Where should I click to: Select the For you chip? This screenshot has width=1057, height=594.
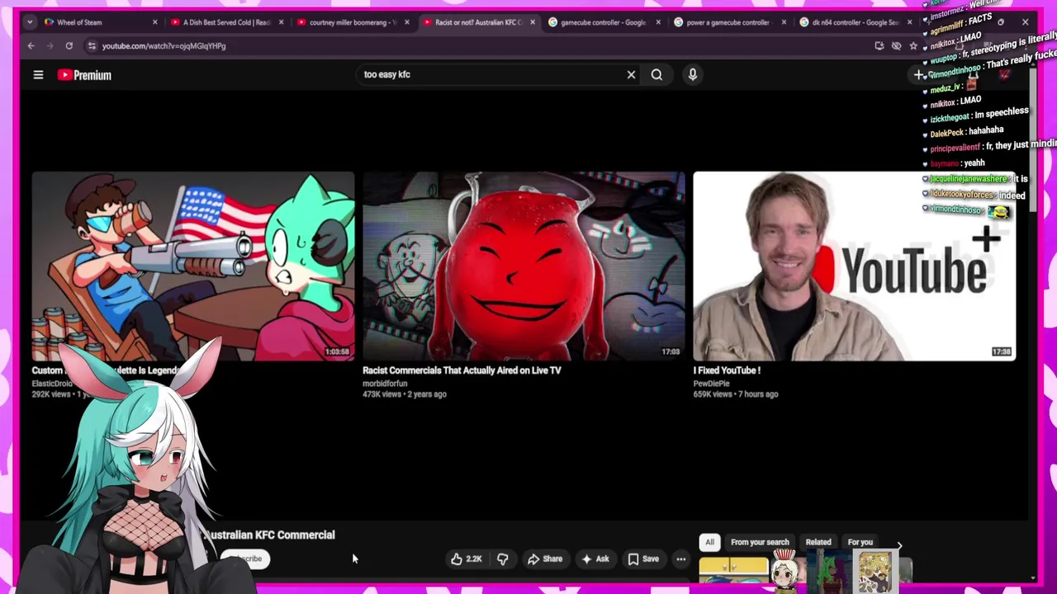point(860,542)
